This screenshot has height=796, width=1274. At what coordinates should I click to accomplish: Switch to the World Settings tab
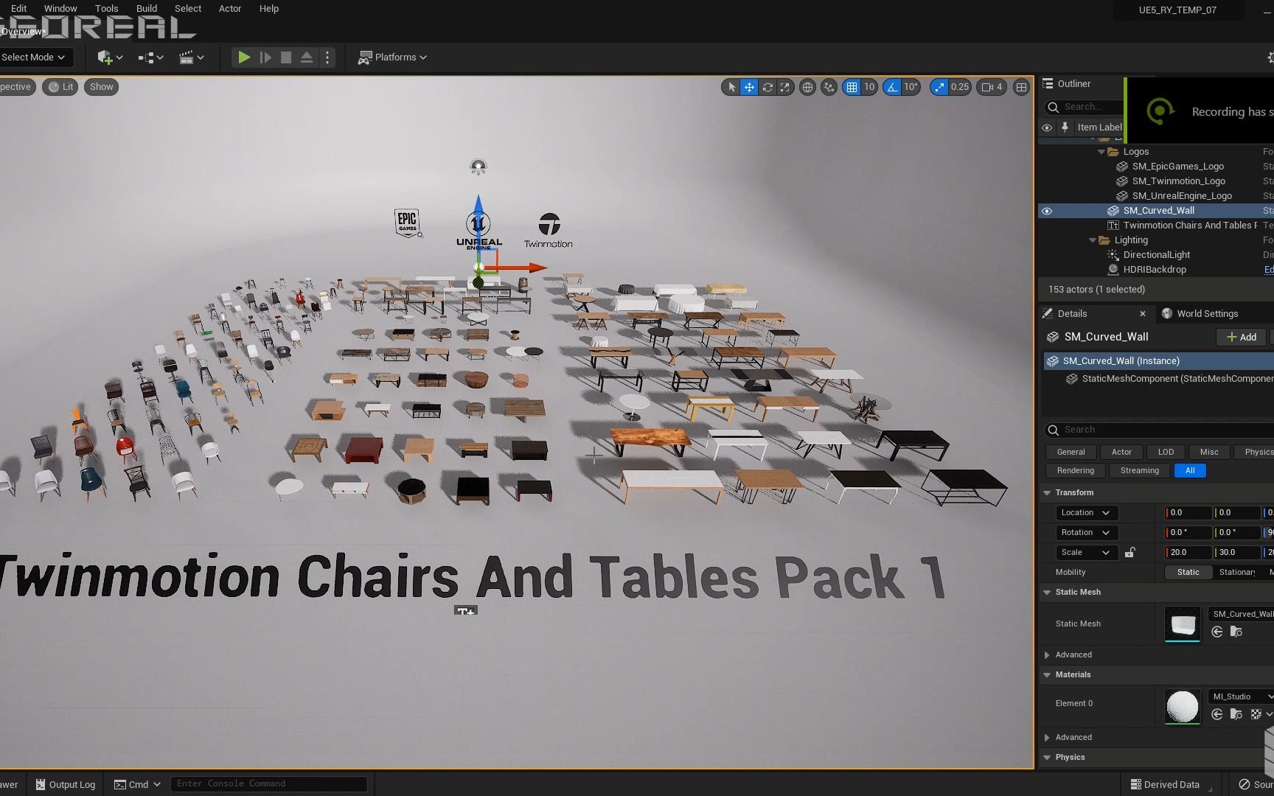(x=1200, y=313)
